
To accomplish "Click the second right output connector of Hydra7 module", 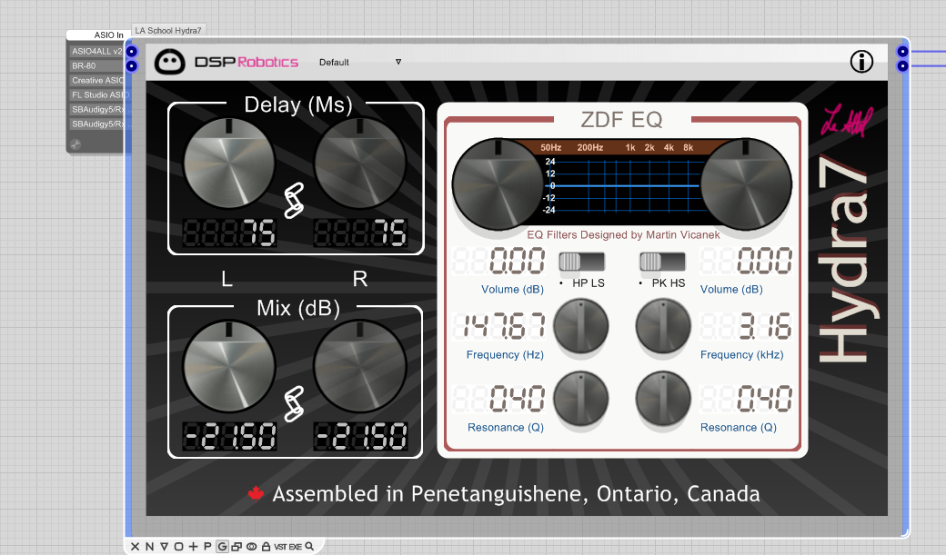I will (902, 65).
